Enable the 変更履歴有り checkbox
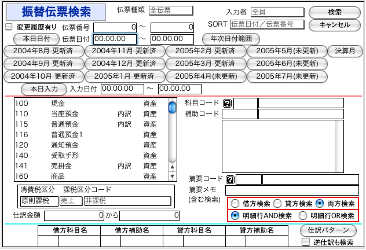The height and width of the screenshot is (250, 366). [x=9, y=27]
